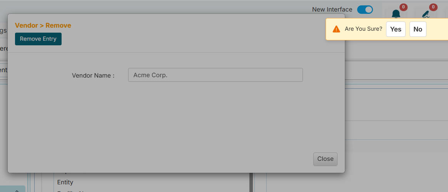Click the Vendor Name label

(93, 75)
